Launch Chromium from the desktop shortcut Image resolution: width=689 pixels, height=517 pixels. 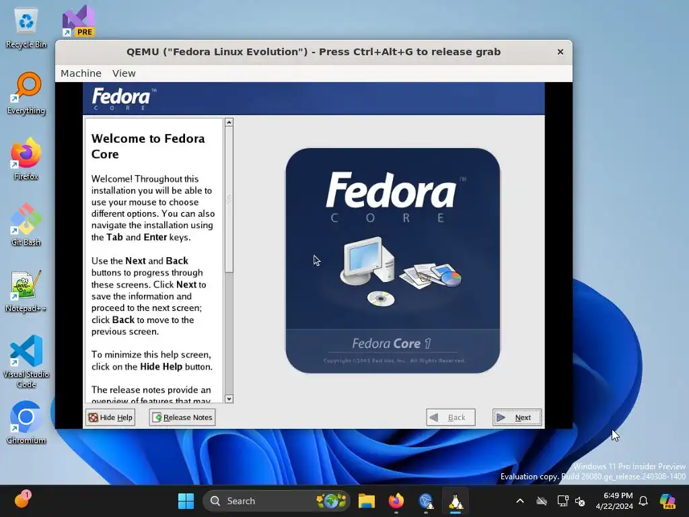26,423
